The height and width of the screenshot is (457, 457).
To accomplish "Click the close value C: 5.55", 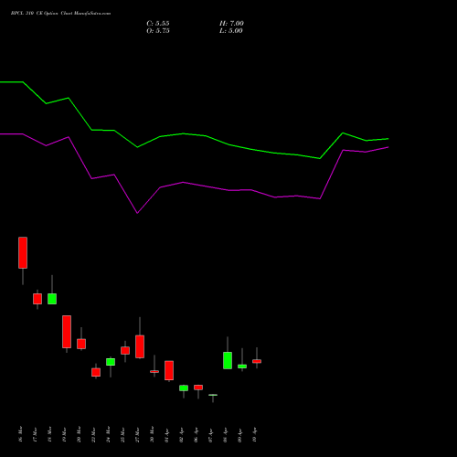I will click(158, 24).
